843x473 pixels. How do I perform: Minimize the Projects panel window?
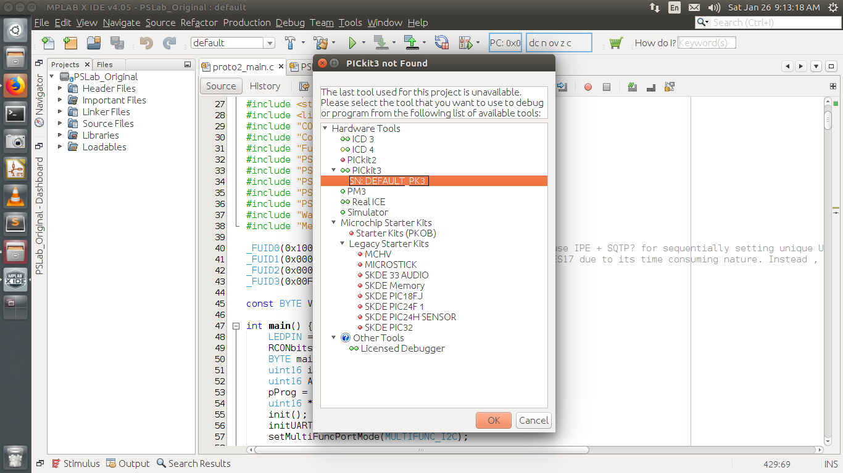click(188, 64)
